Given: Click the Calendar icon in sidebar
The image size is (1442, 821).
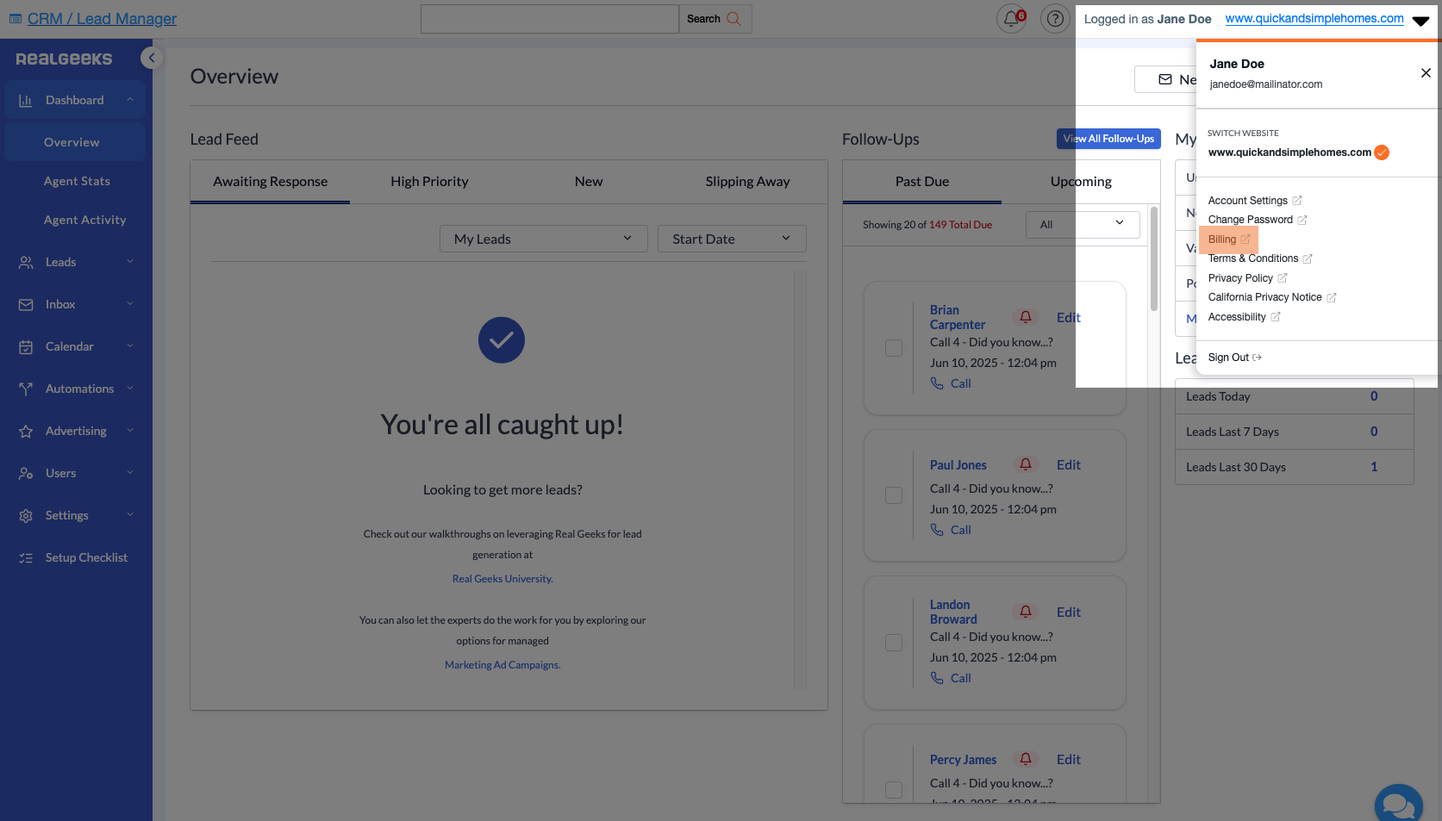Looking at the screenshot, I should click(26, 346).
